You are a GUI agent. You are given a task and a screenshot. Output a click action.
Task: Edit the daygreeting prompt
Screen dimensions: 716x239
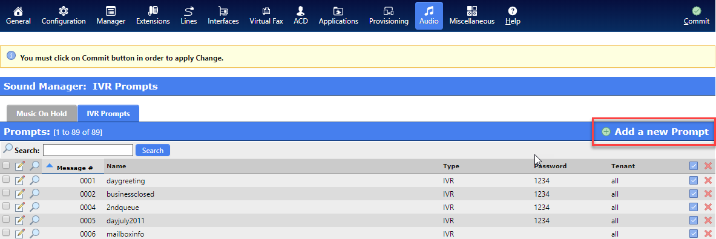(x=20, y=180)
